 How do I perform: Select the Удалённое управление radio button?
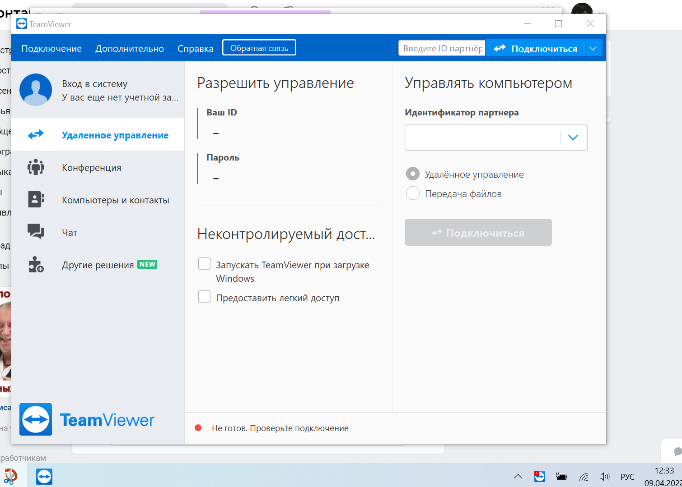click(413, 174)
